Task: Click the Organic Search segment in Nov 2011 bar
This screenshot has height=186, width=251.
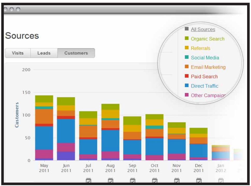Action: coord(177,125)
